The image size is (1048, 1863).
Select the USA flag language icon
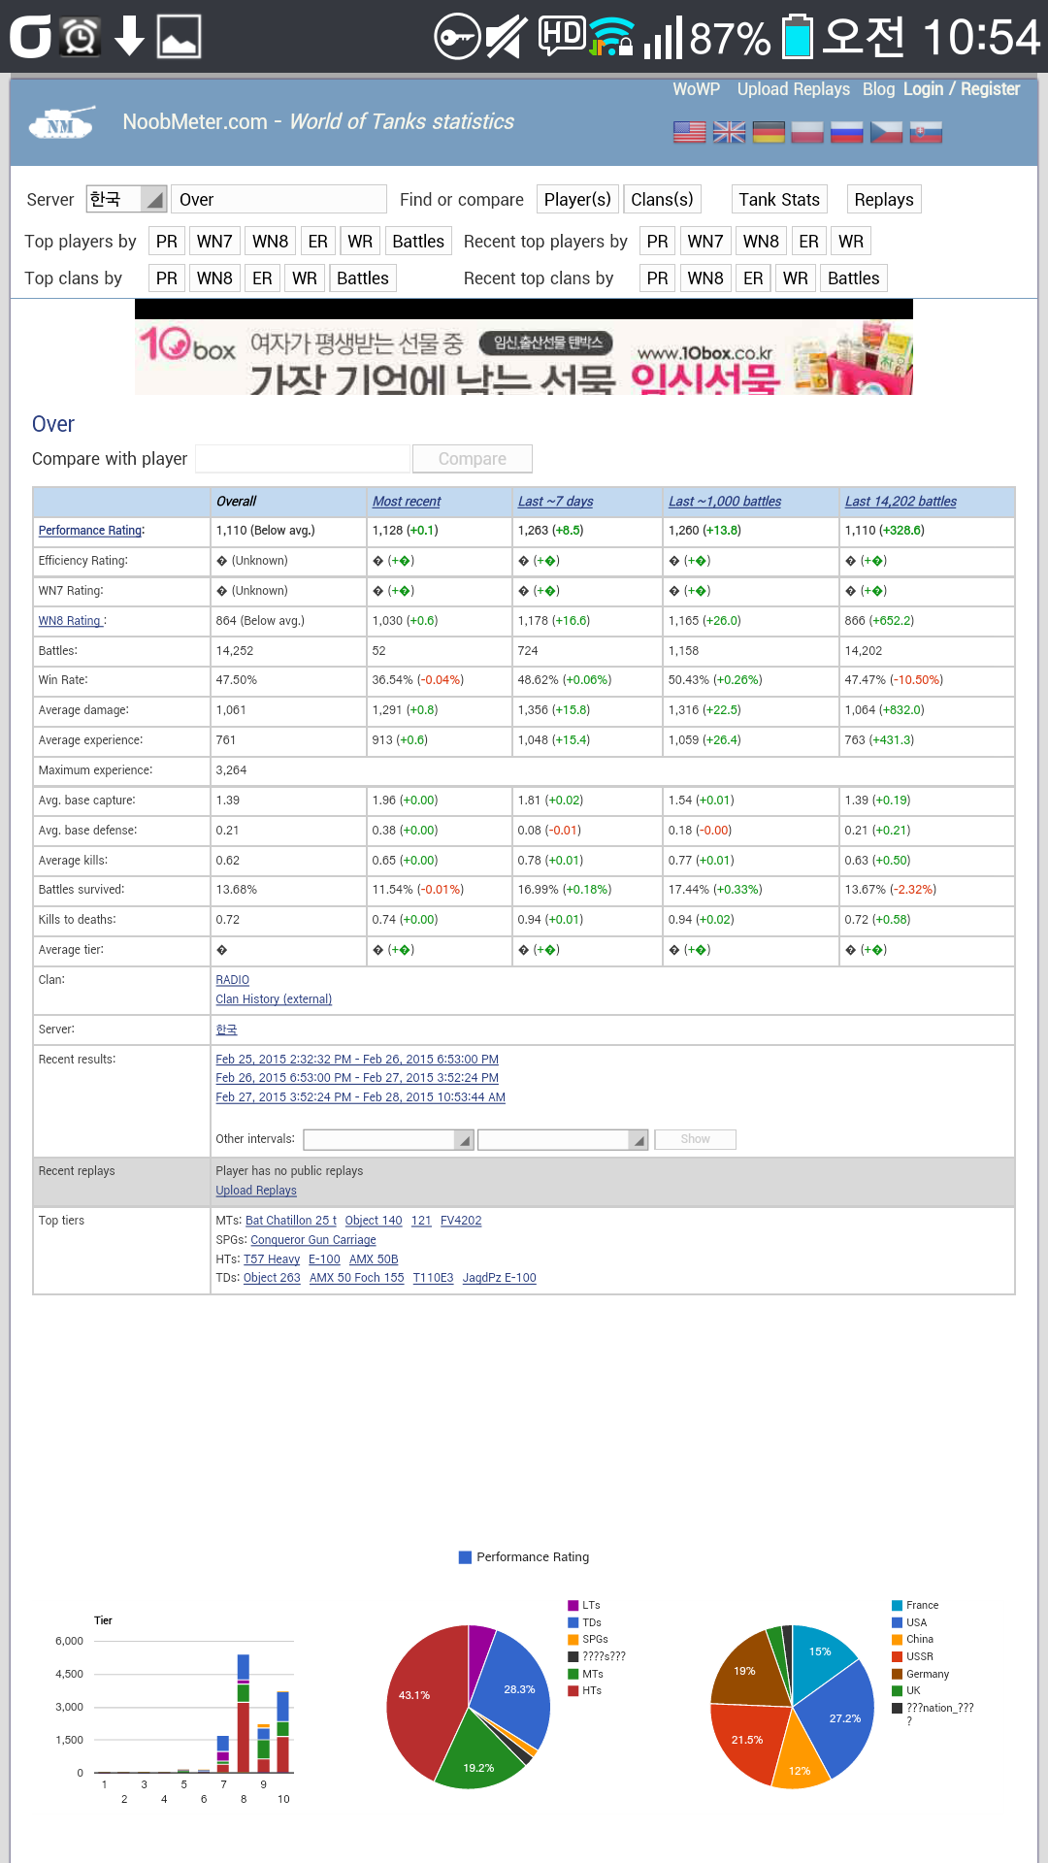[x=689, y=132]
